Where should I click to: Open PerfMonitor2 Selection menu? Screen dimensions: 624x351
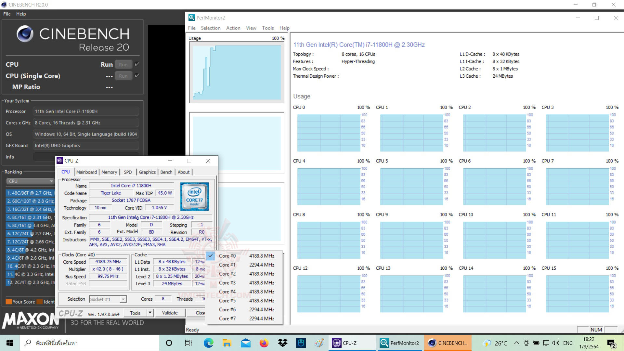pos(211,28)
